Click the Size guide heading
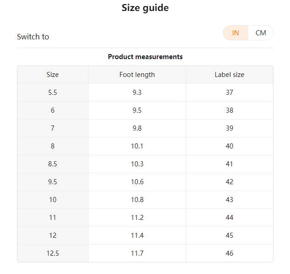290x274 pixels. 145,8
